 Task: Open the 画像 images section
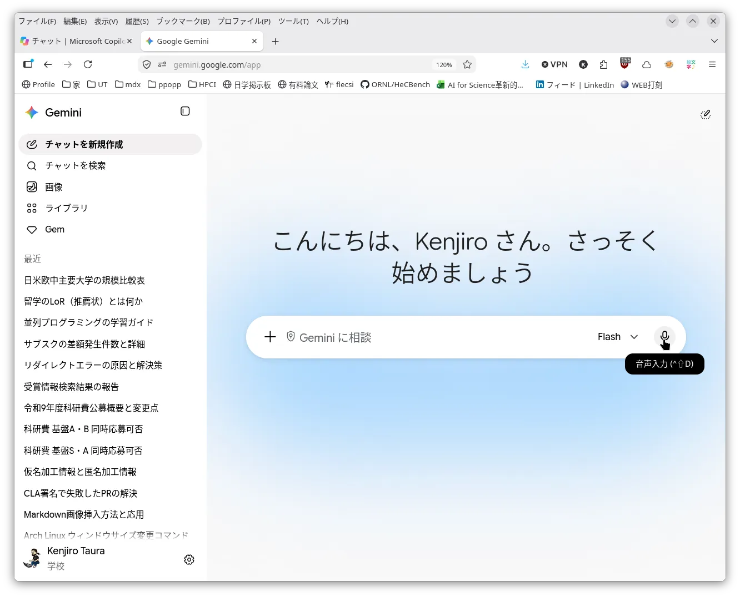pos(110,187)
